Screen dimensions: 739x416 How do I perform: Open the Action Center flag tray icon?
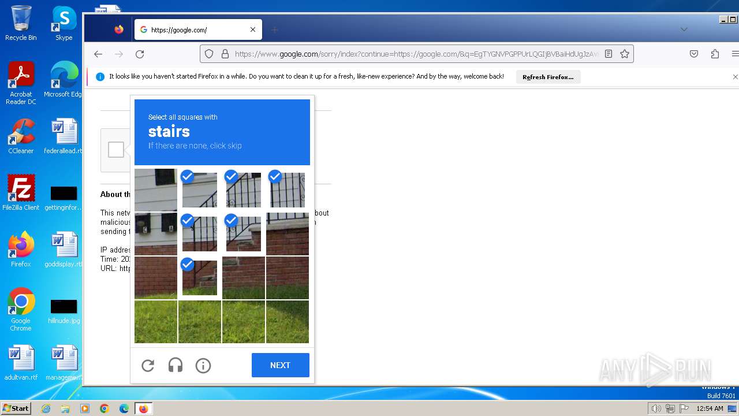[x=684, y=408]
